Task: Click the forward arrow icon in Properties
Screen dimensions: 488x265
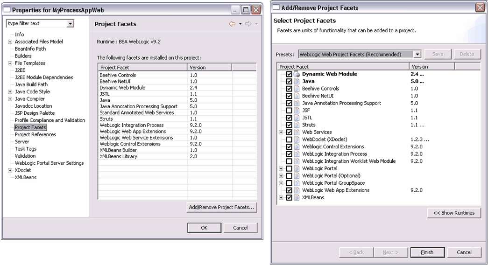Action: [248, 24]
